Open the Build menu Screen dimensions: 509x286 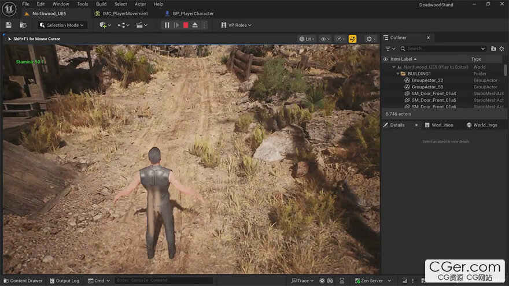click(101, 4)
